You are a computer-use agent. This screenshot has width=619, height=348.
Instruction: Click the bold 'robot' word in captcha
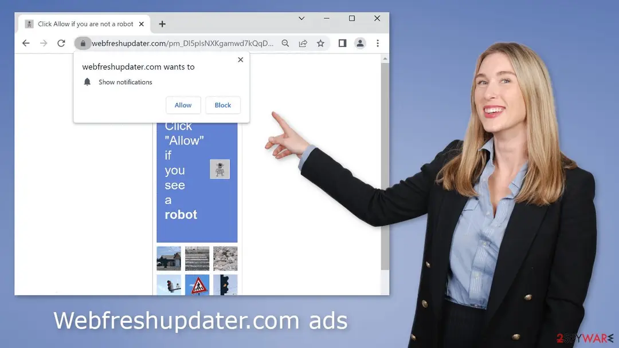point(181,215)
